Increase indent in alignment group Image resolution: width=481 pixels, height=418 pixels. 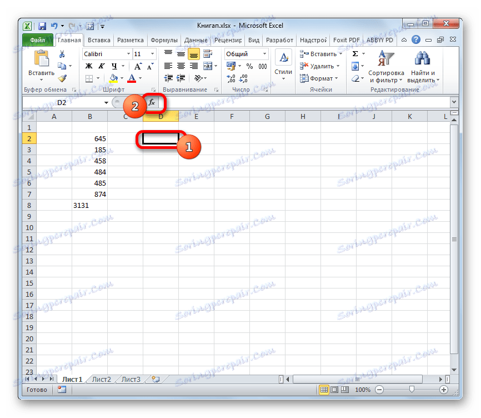[x=181, y=78]
